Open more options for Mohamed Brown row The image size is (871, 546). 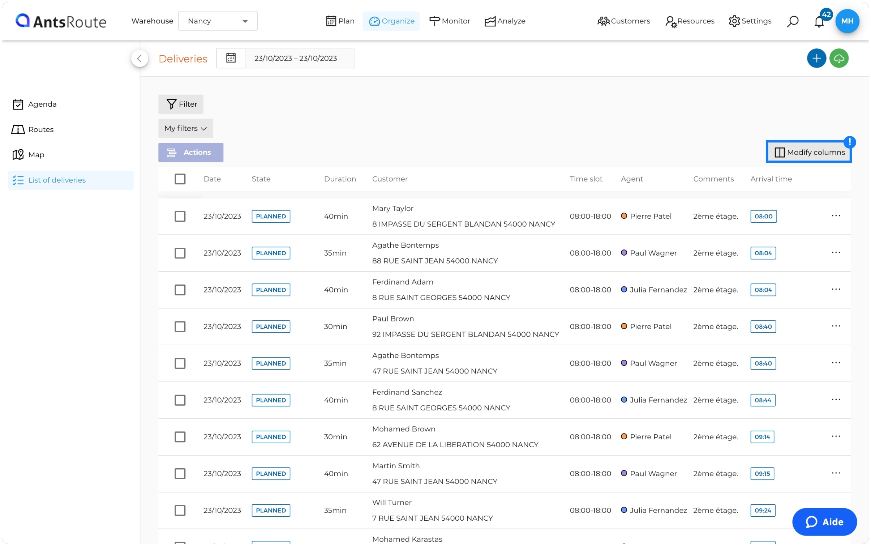click(836, 436)
